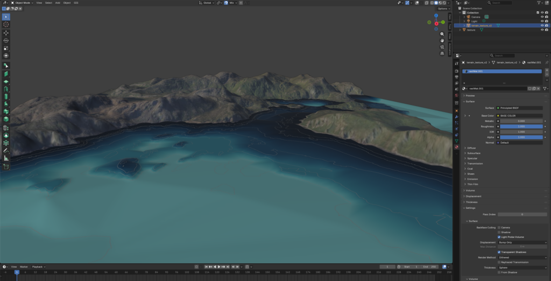Open the filter menu in the outliner

click(x=538, y=3)
